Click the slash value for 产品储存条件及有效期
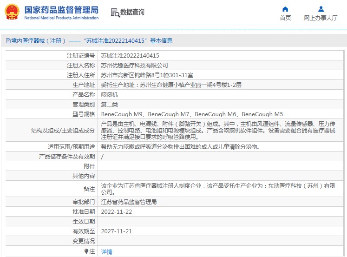The height and width of the screenshot is (257, 347). (102, 157)
